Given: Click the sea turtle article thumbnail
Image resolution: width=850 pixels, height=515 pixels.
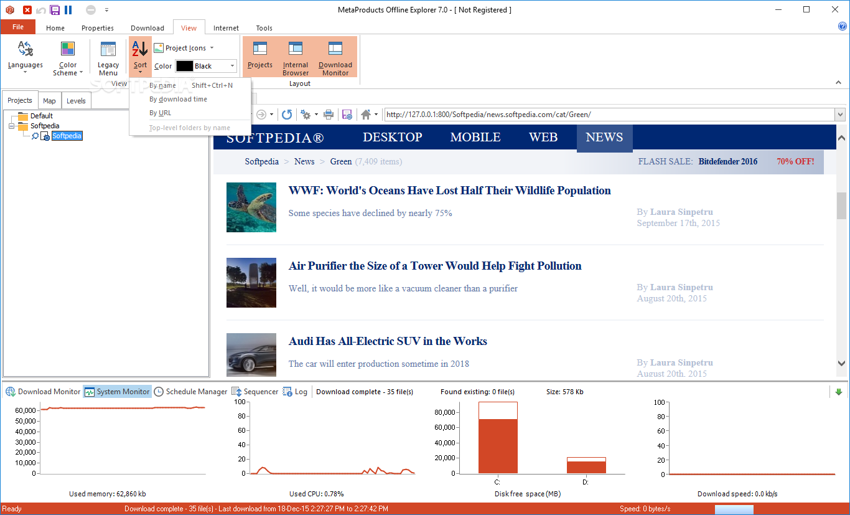Looking at the screenshot, I should point(251,207).
